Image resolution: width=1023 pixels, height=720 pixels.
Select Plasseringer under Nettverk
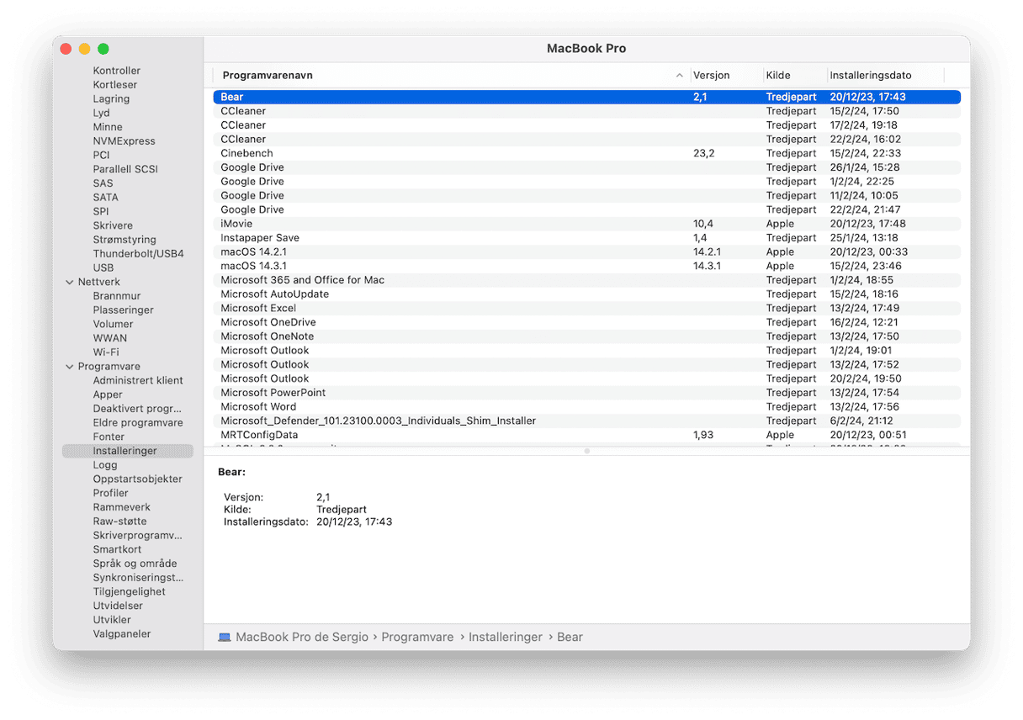pos(123,310)
